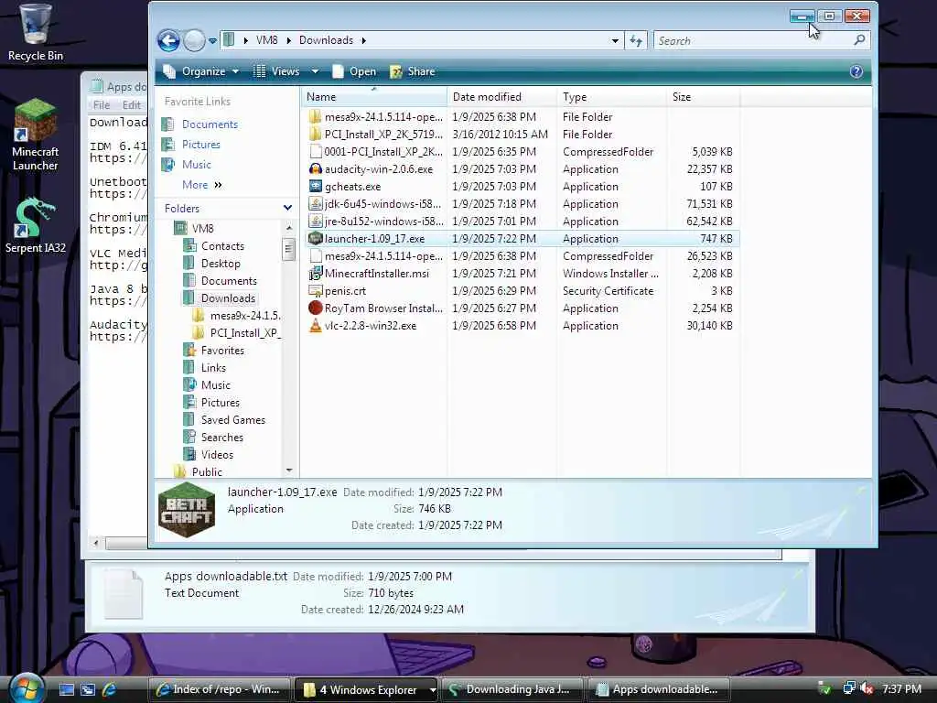937x703 pixels.
Task: Click Switch between windows Quick Launch icon
Action: [88, 689]
